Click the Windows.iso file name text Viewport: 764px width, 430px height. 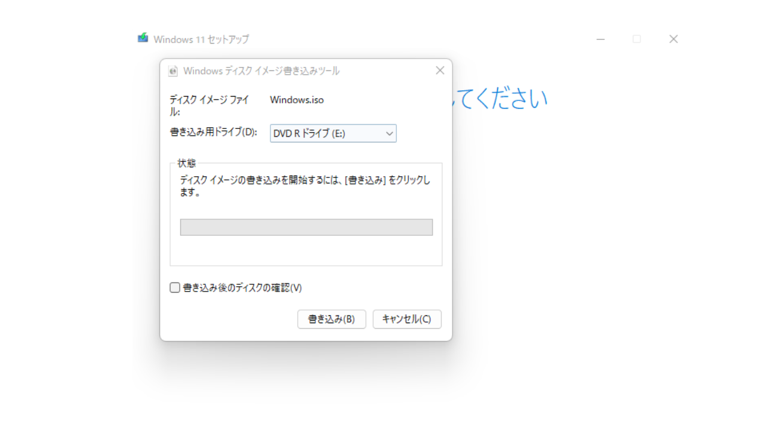pos(297,100)
